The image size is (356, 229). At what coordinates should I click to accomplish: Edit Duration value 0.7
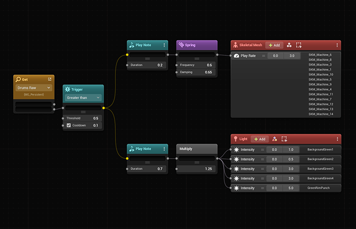pyautogui.click(x=160, y=169)
